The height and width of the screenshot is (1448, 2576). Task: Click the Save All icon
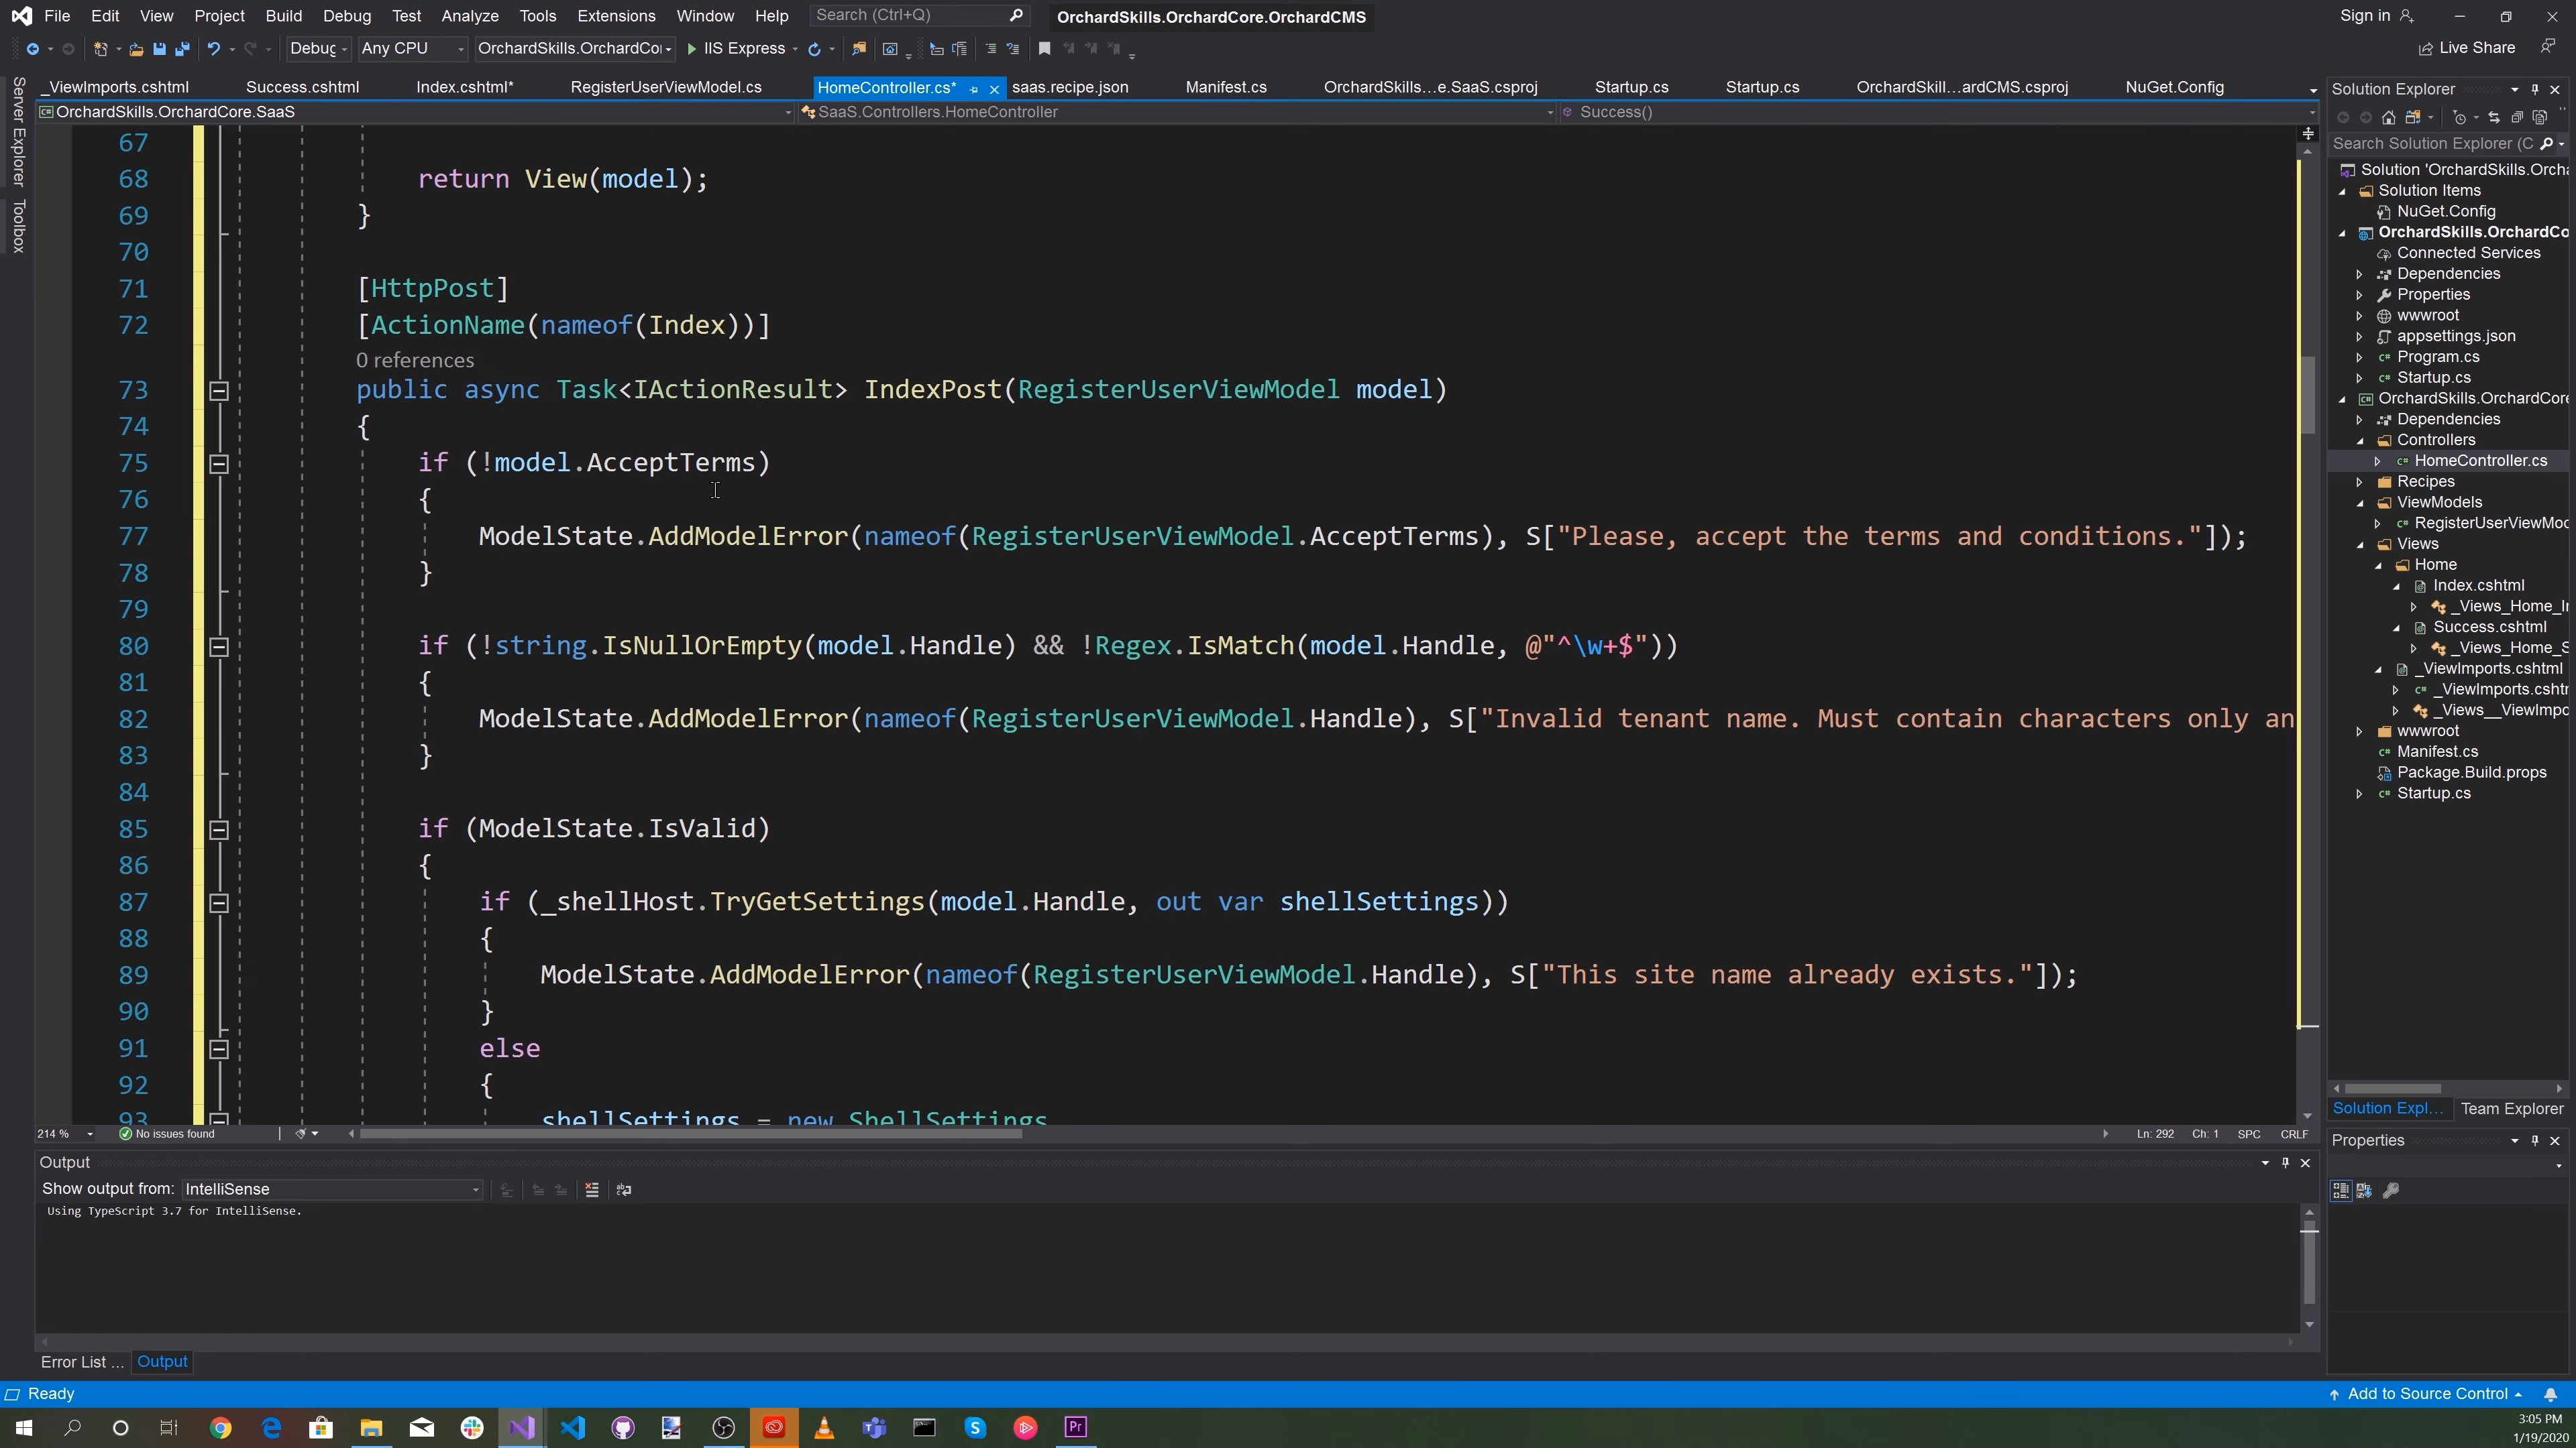182,49
